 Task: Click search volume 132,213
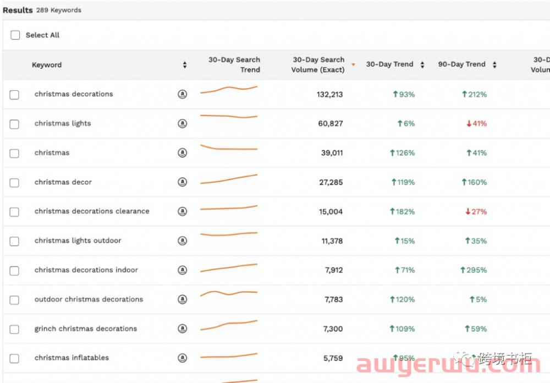pos(329,95)
